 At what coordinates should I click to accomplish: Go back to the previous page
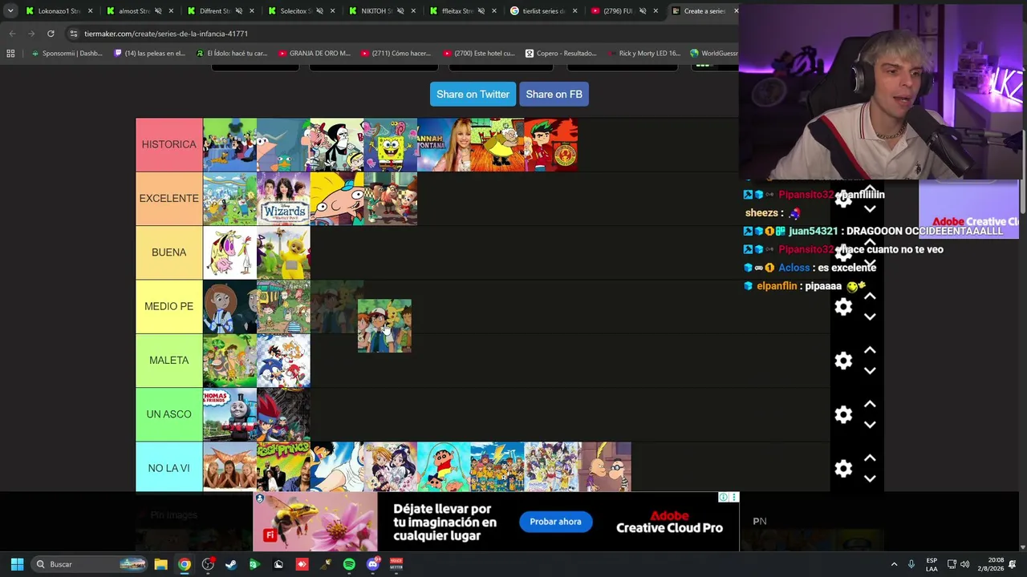point(12,34)
